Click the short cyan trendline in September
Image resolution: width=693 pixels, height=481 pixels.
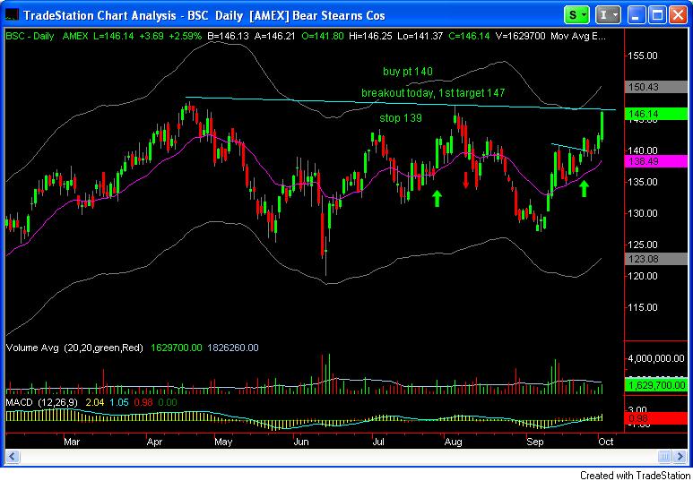(x=569, y=148)
